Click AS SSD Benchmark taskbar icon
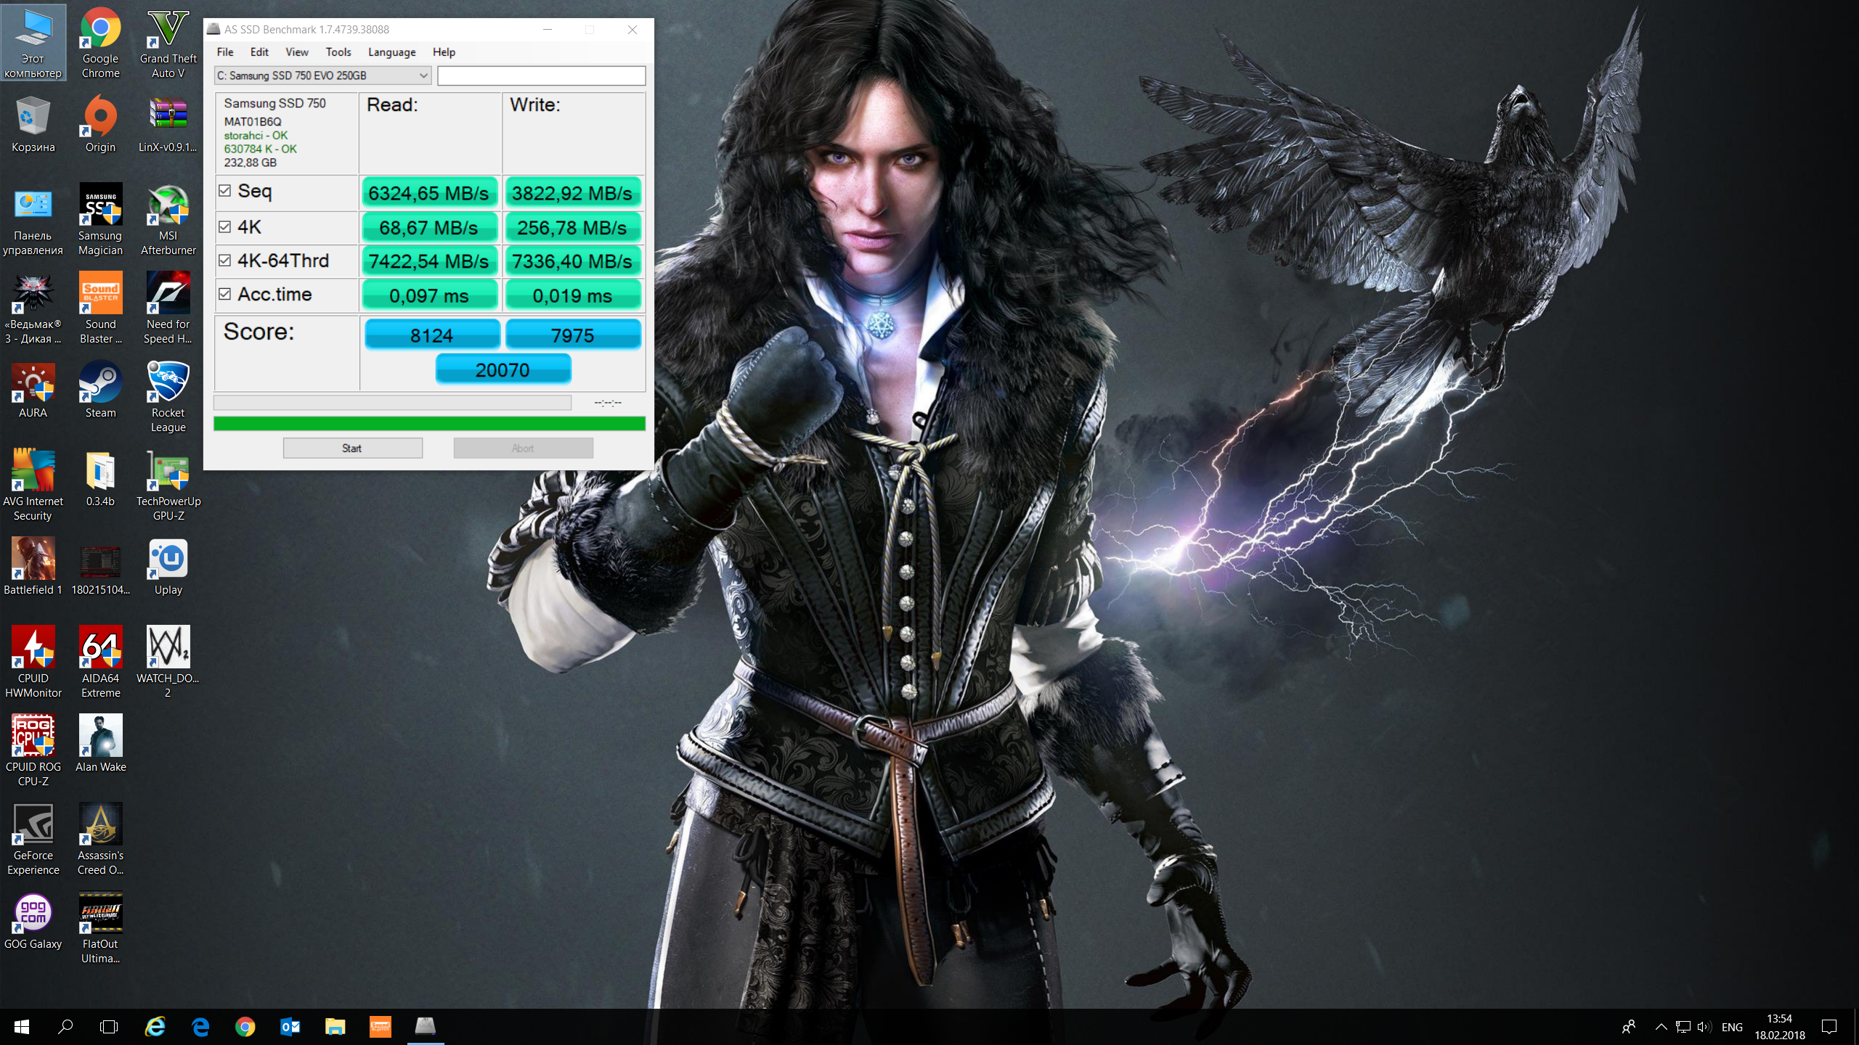 tap(426, 1026)
